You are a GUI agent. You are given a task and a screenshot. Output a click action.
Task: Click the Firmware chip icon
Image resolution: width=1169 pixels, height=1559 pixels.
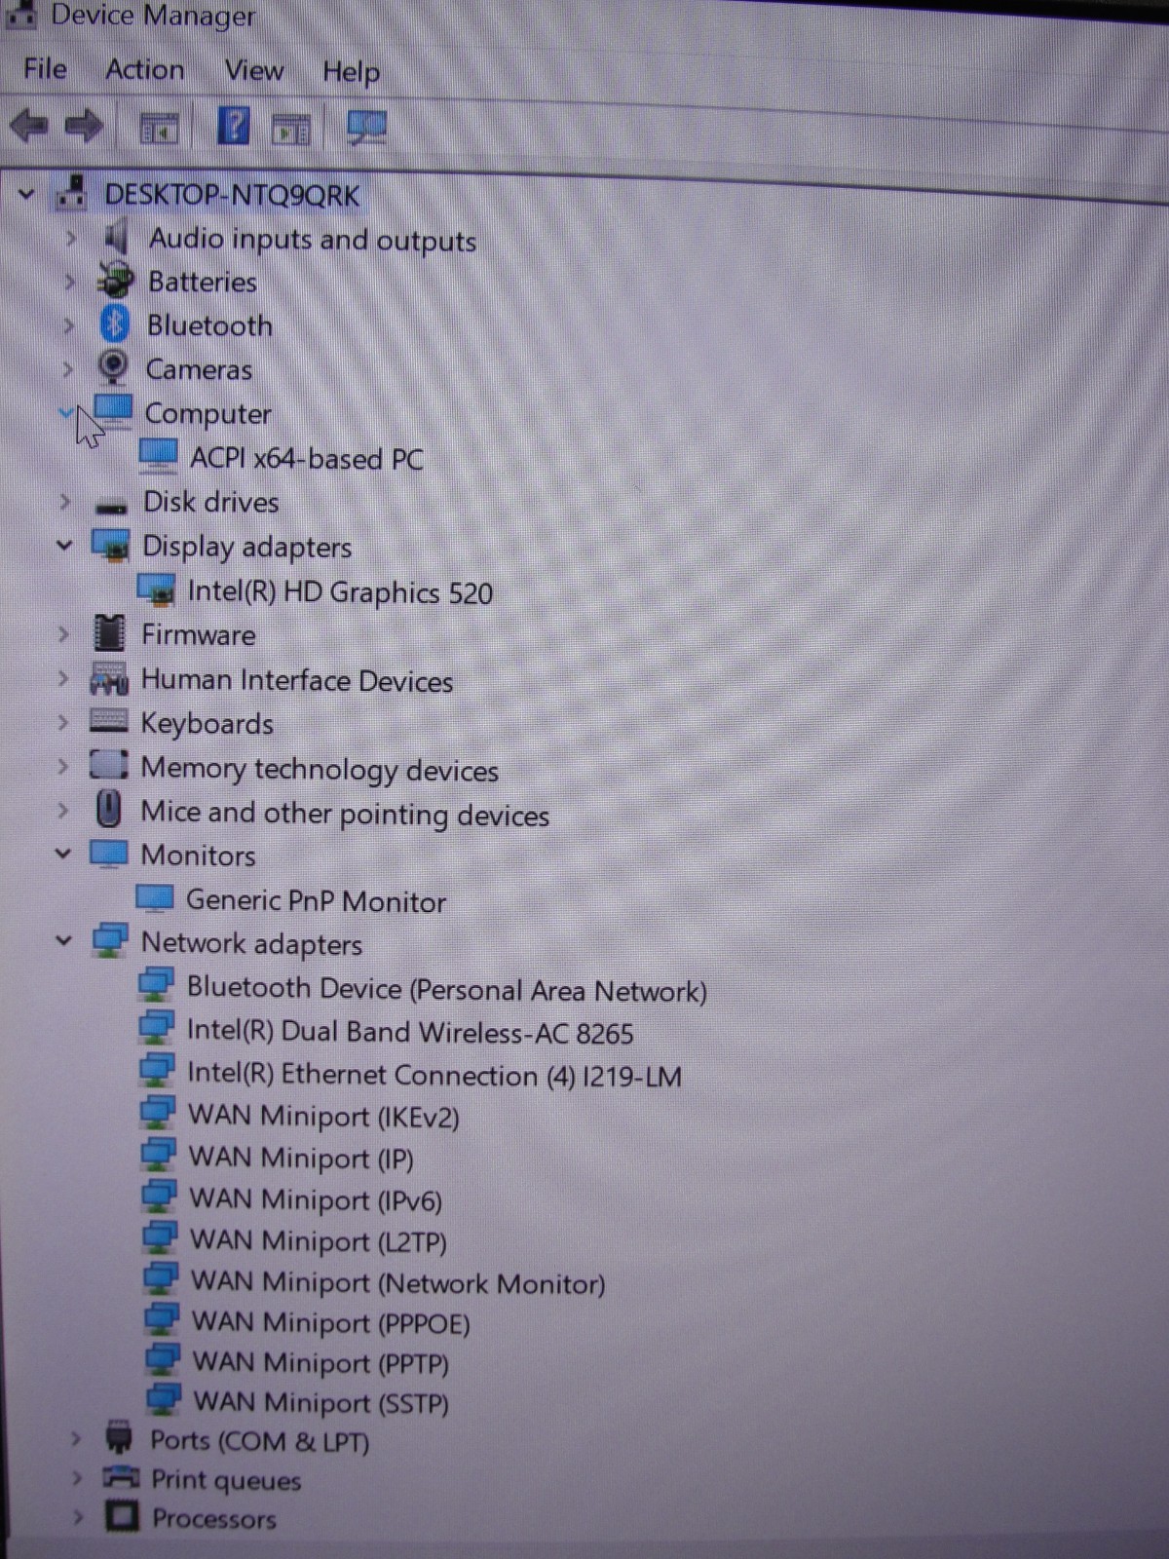(109, 633)
